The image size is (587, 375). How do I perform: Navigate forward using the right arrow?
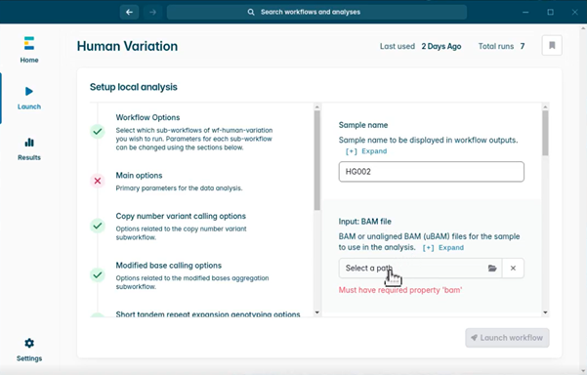point(152,12)
